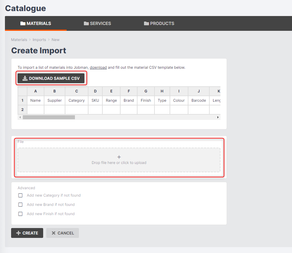Click the folder icon on the MATERIALS tab
Viewport: 292px width, 253px height.
point(23,23)
